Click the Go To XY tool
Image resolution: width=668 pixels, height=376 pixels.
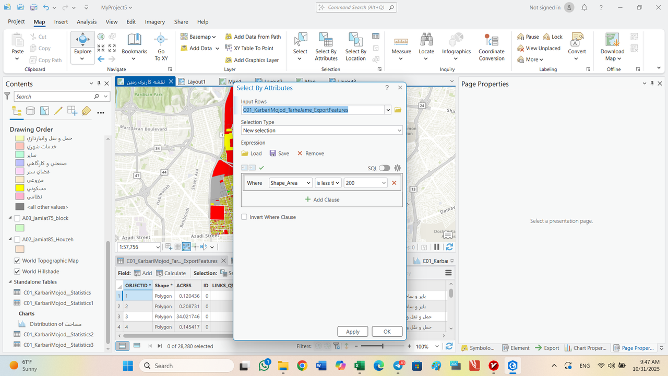click(161, 47)
